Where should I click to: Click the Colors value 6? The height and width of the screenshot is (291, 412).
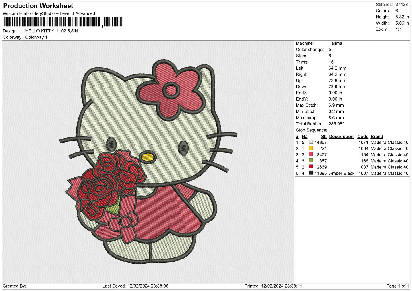(x=397, y=11)
